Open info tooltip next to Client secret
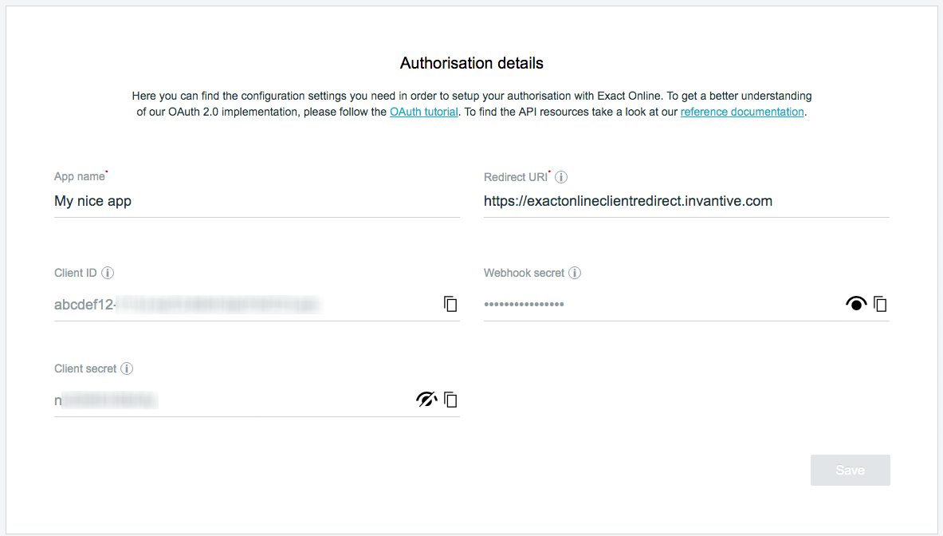Viewport: 943px width, 536px height. click(x=126, y=368)
